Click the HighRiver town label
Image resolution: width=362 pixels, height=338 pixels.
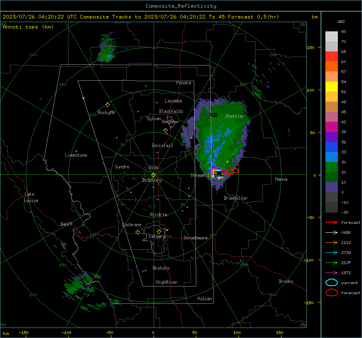[167, 282]
